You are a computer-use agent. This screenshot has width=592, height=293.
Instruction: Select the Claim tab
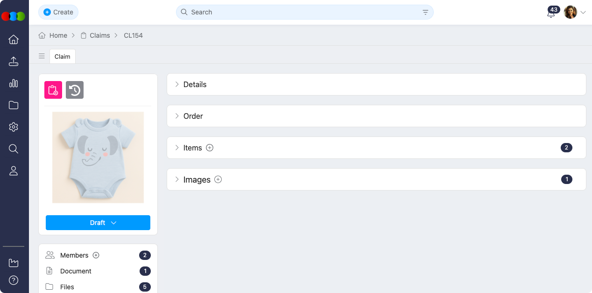(x=63, y=56)
